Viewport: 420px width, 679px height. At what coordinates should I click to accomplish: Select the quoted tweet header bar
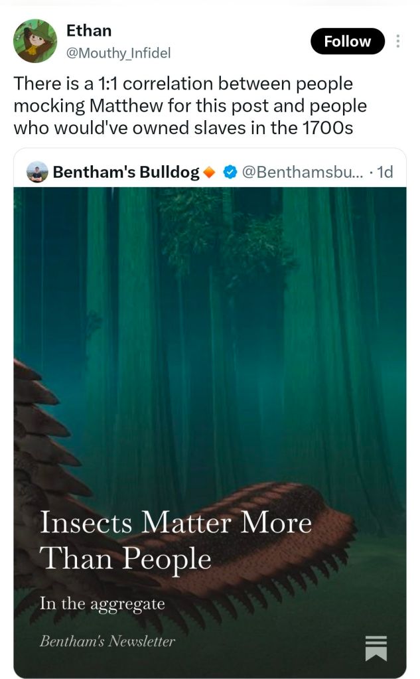click(210, 172)
